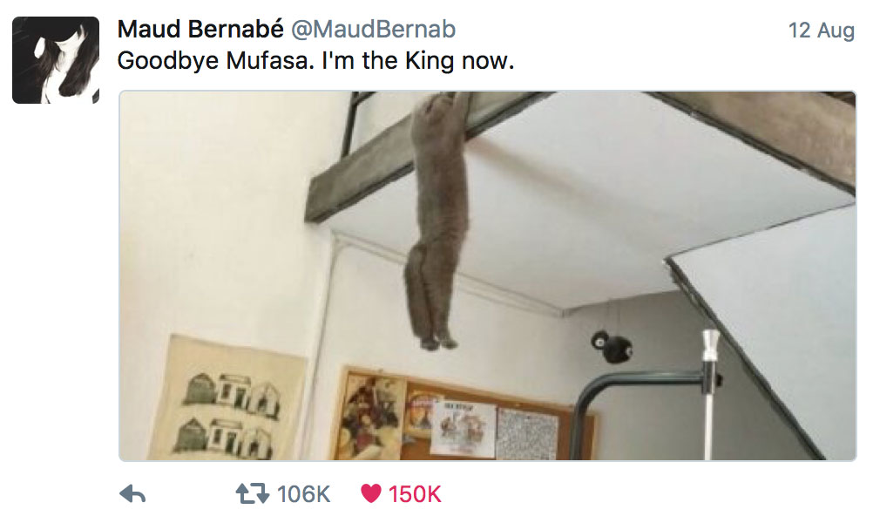Image resolution: width=873 pixels, height=523 pixels.
Task: Click the 150K likes count
Action: pos(415,494)
